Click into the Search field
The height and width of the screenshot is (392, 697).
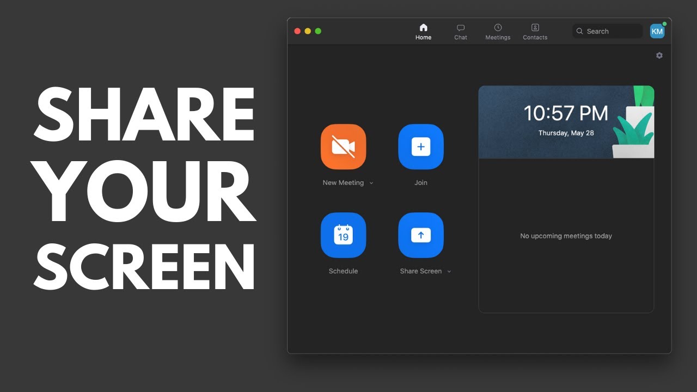[608, 31]
